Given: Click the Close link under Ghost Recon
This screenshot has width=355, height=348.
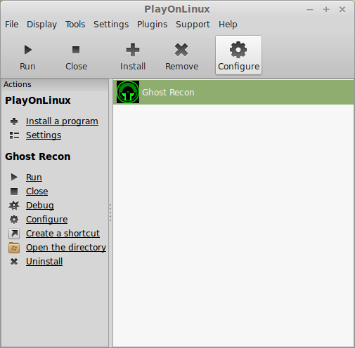Looking at the screenshot, I should tap(37, 192).
